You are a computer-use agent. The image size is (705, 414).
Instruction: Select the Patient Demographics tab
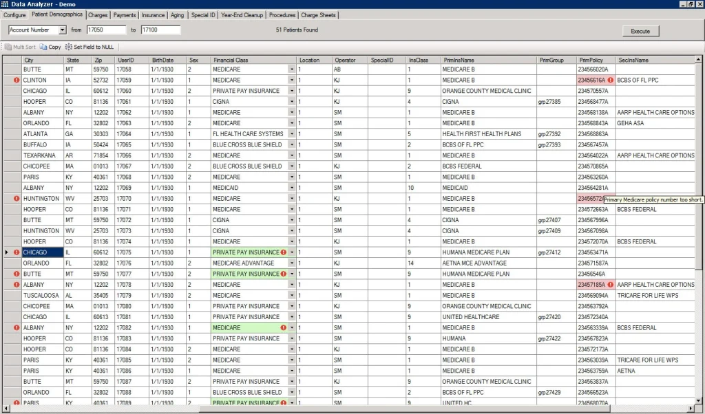pos(57,14)
